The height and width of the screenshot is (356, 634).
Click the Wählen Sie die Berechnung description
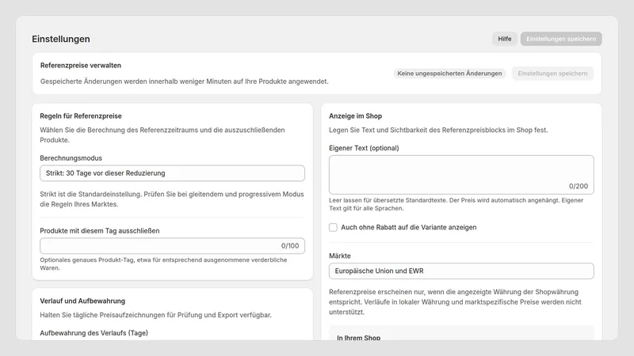(x=162, y=134)
